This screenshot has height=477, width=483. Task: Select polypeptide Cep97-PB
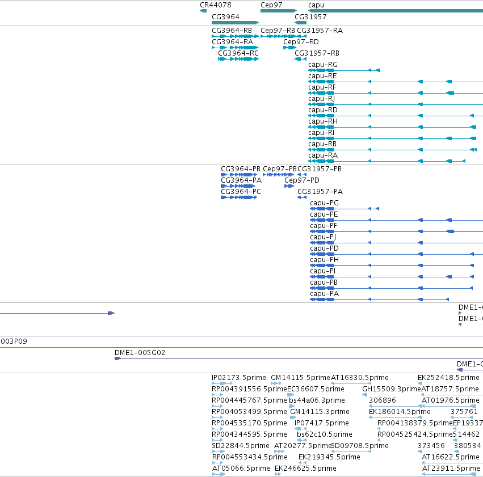(279, 175)
